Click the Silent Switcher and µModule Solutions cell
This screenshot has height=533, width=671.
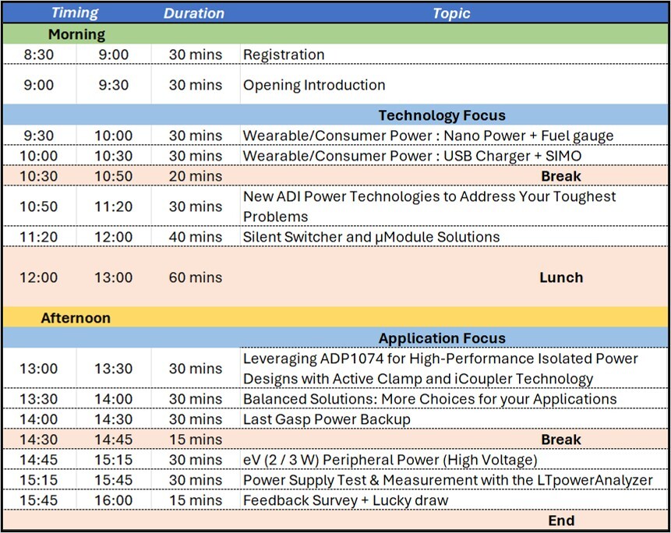coord(372,236)
